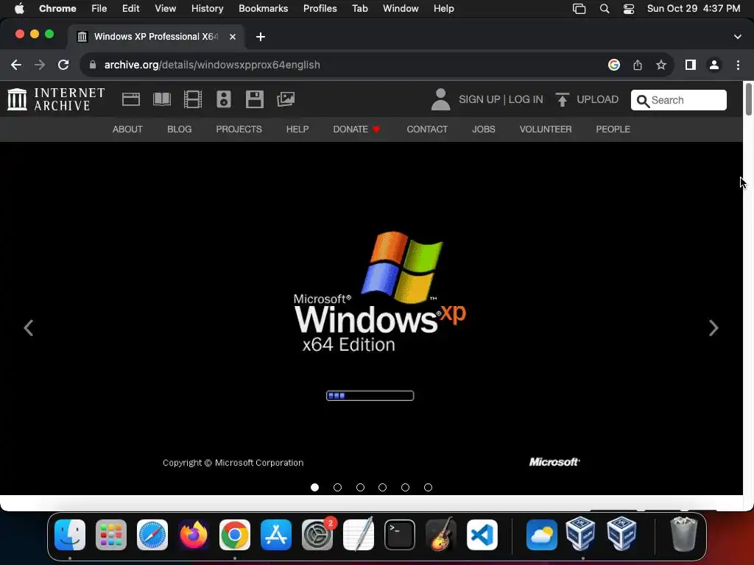Open the Audio speaker icon
Viewport: 754px width, 565px height.
pyautogui.click(x=224, y=99)
